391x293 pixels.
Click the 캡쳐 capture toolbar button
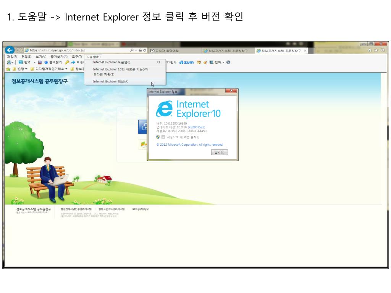(215, 62)
